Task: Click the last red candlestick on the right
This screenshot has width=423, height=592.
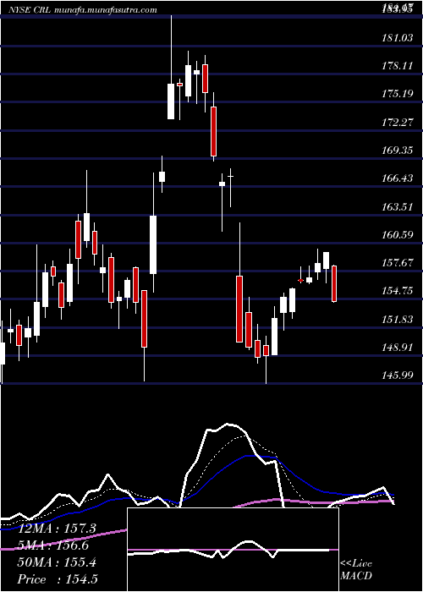Action: point(334,283)
